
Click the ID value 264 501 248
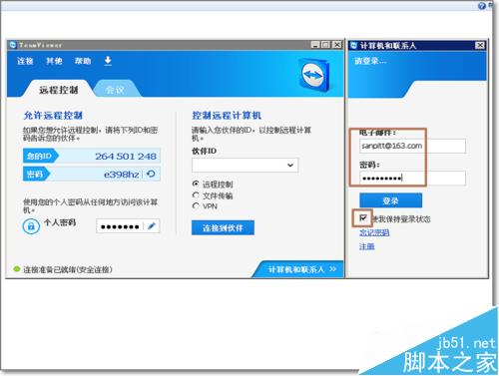(x=126, y=156)
